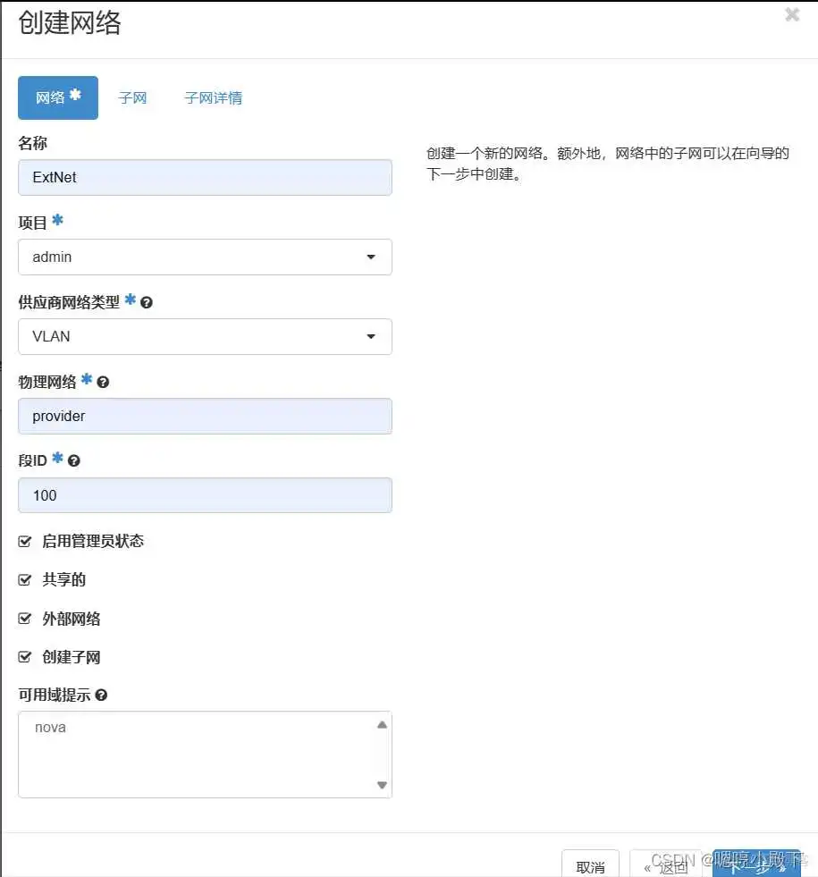The width and height of the screenshot is (818, 877).
Task: Uncheck 创建子网
Action: click(x=24, y=657)
